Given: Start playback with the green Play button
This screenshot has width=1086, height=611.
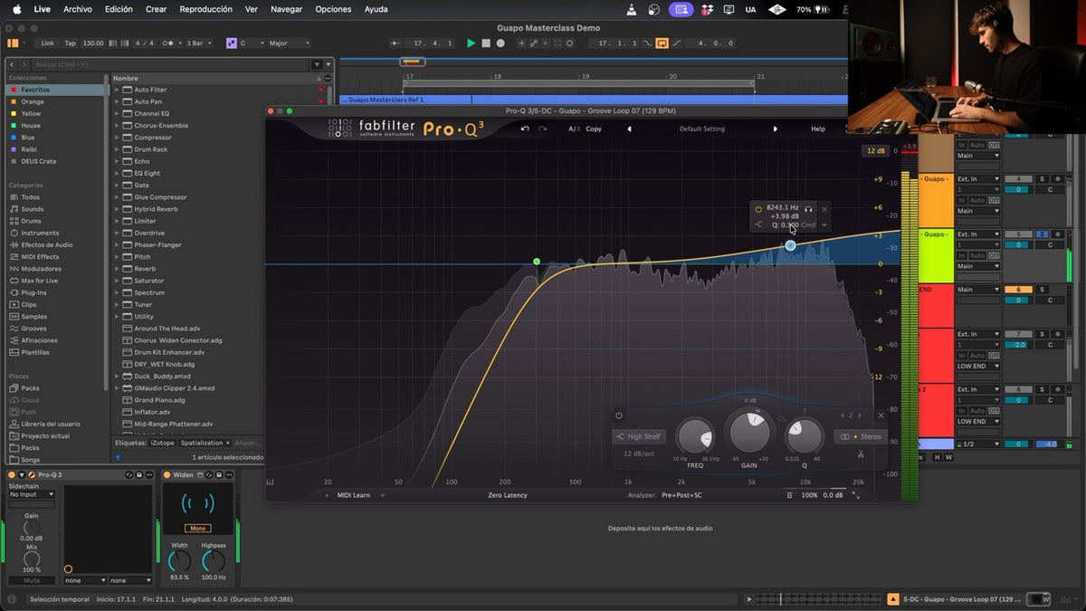Looking at the screenshot, I should pyautogui.click(x=471, y=43).
